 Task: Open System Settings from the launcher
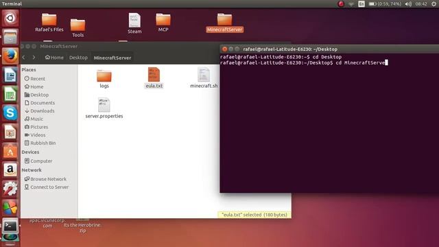coord(10,189)
